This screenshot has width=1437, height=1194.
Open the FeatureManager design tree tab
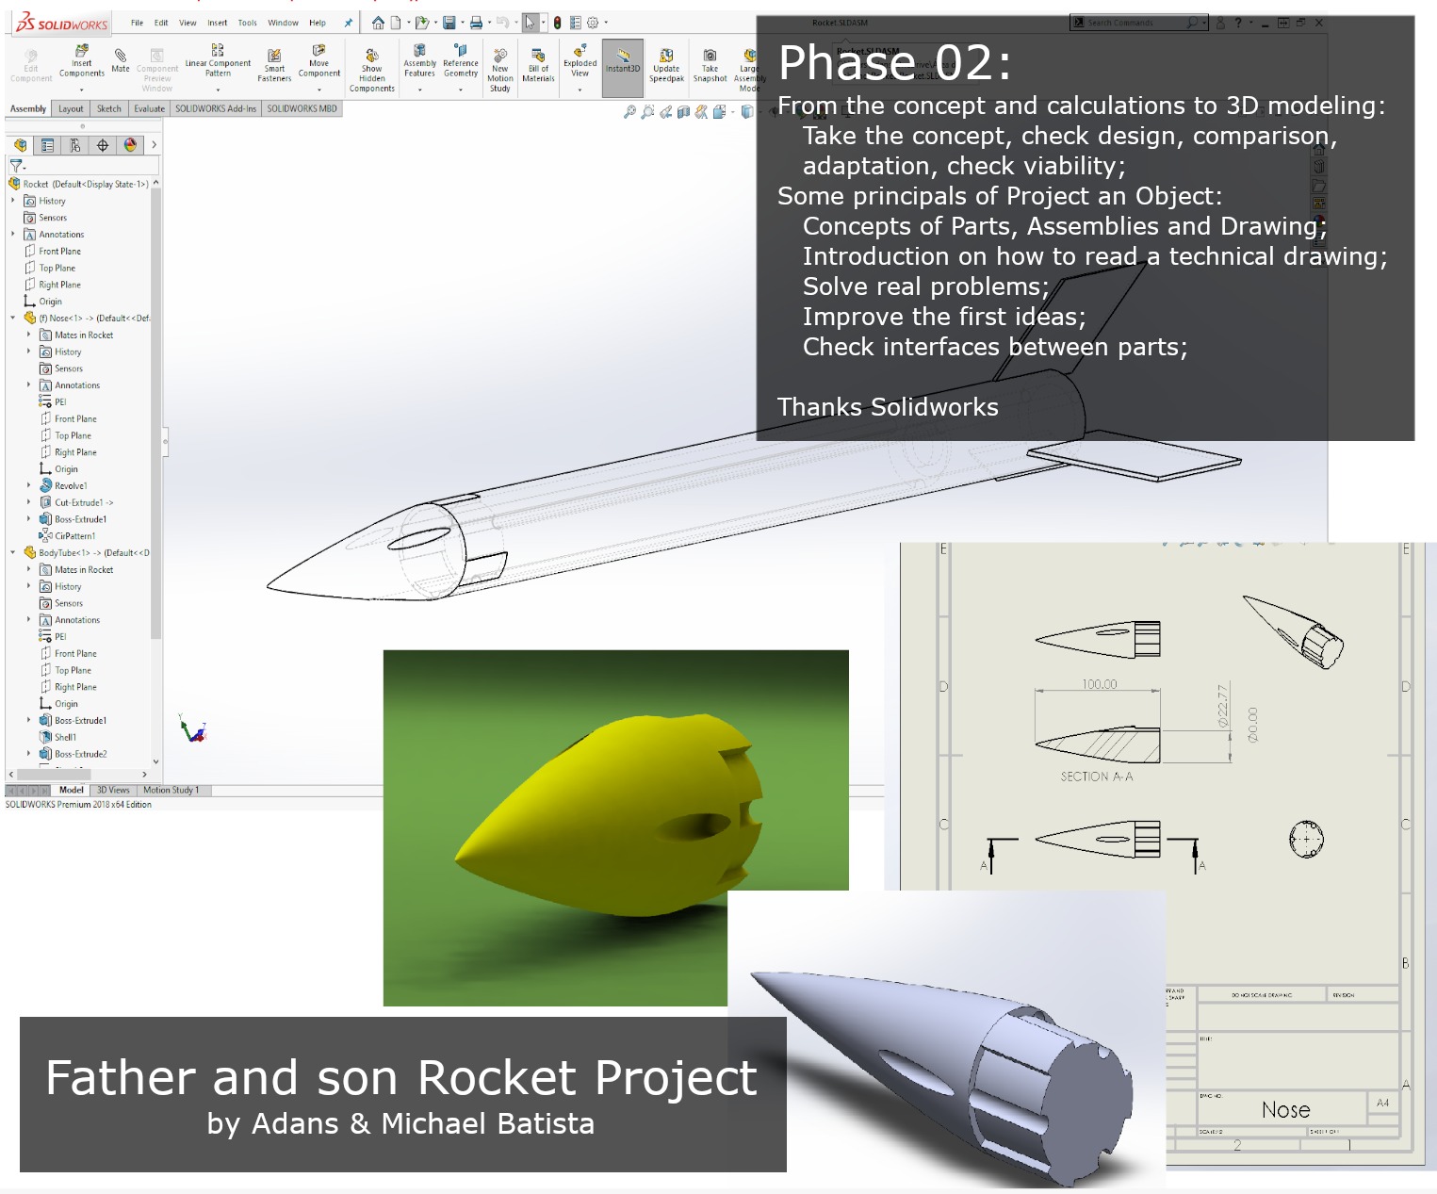pos(20,145)
